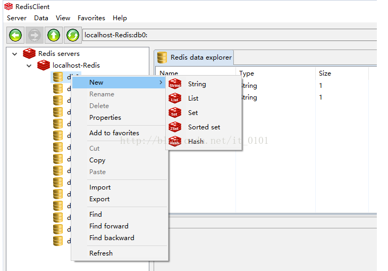This screenshot has width=388, height=271.
Task: Click the List type icon in submenu
Action: click(175, 98)
